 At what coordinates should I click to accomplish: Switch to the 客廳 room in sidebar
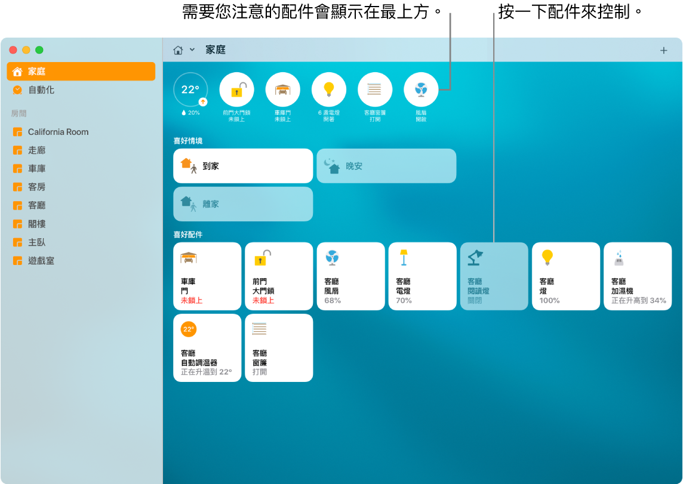[42, 205]
